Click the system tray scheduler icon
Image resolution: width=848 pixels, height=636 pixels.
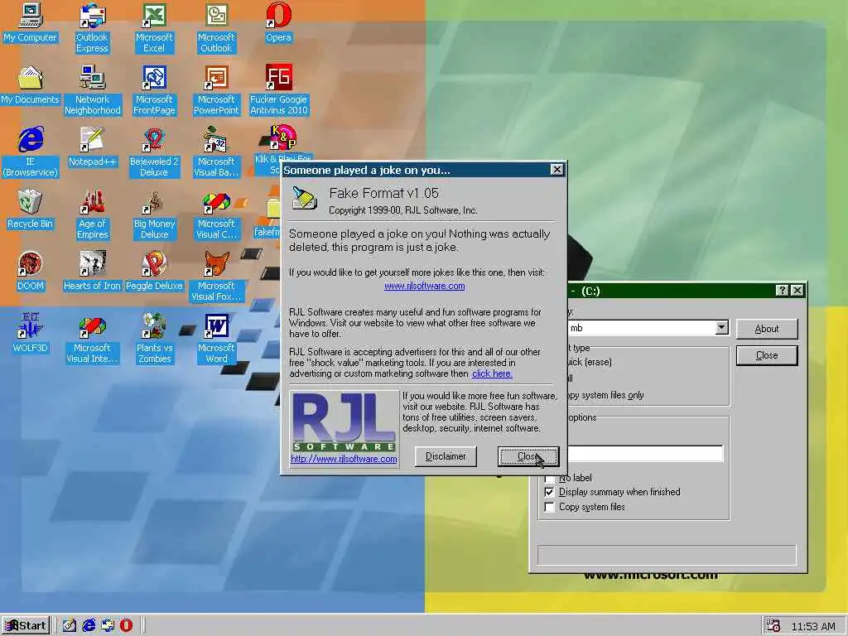click(773, 626)
